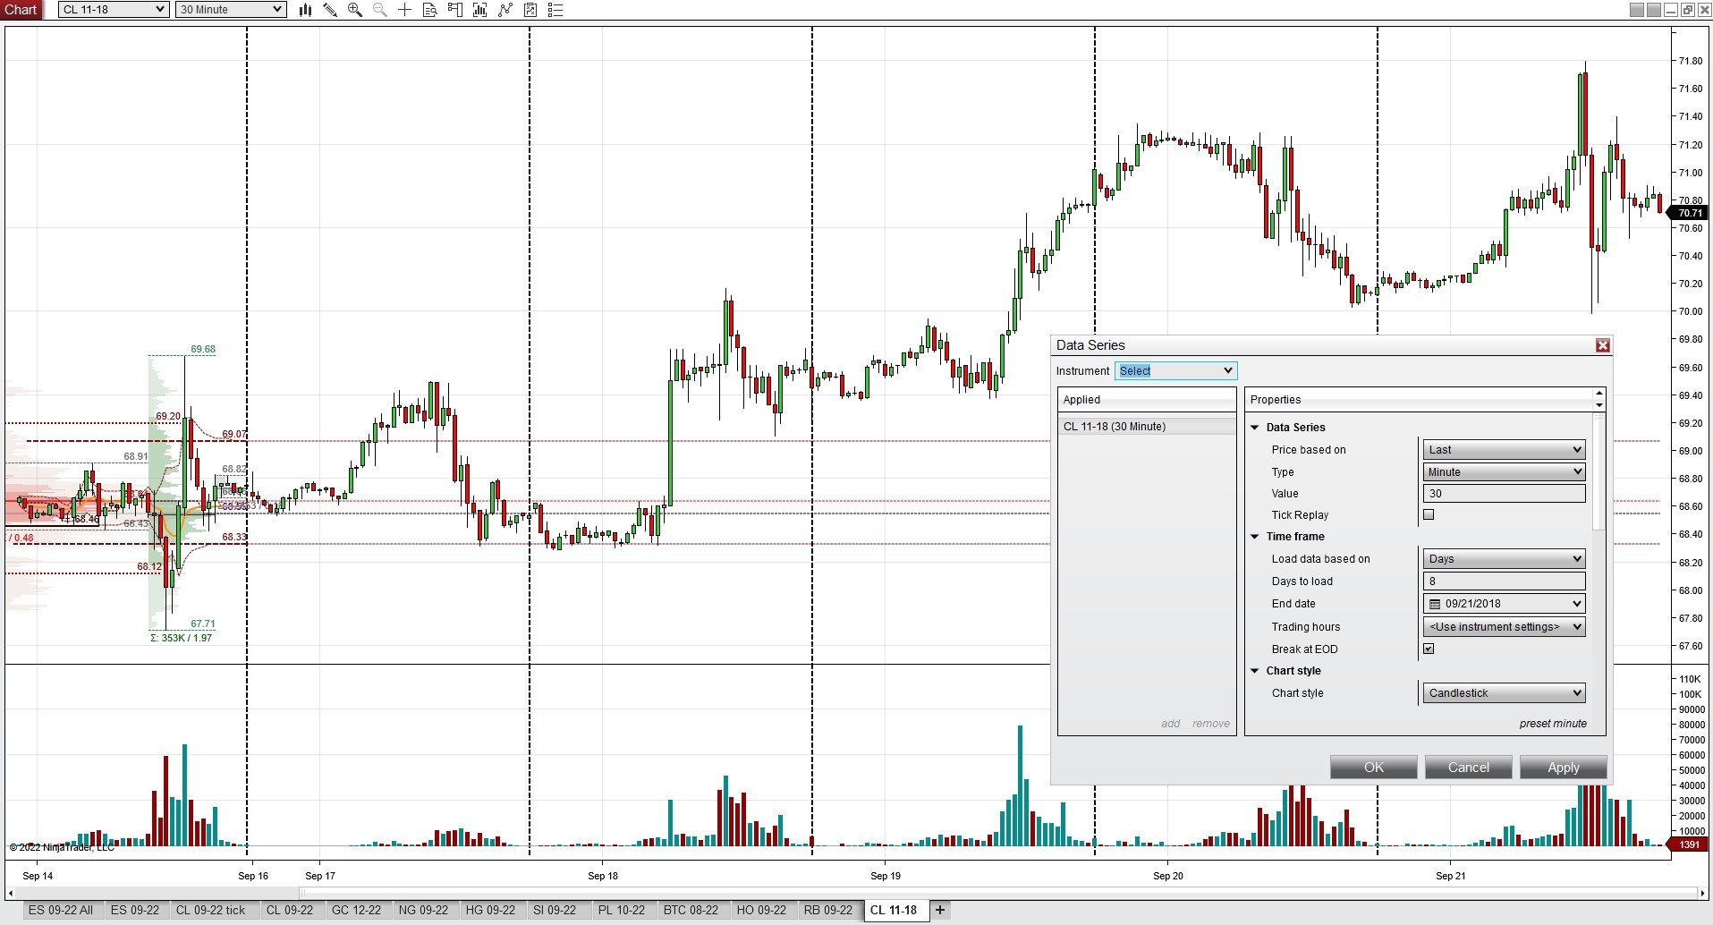Click the preset minute link
This screenshot has height=925, width=1713.
click(x=1553, y=724)
